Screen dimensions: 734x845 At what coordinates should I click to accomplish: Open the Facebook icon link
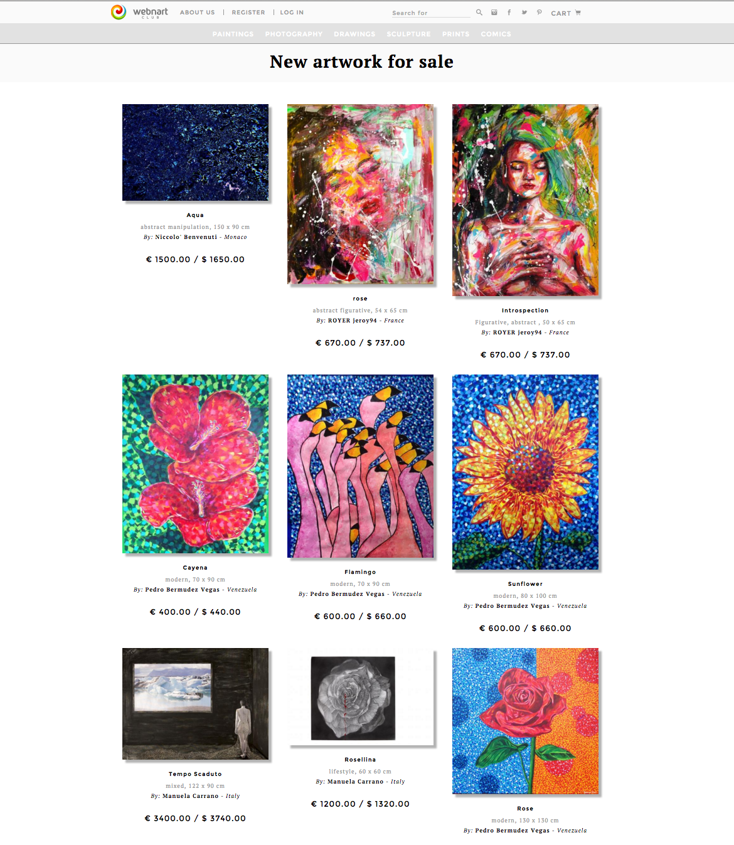click(509, 13)
